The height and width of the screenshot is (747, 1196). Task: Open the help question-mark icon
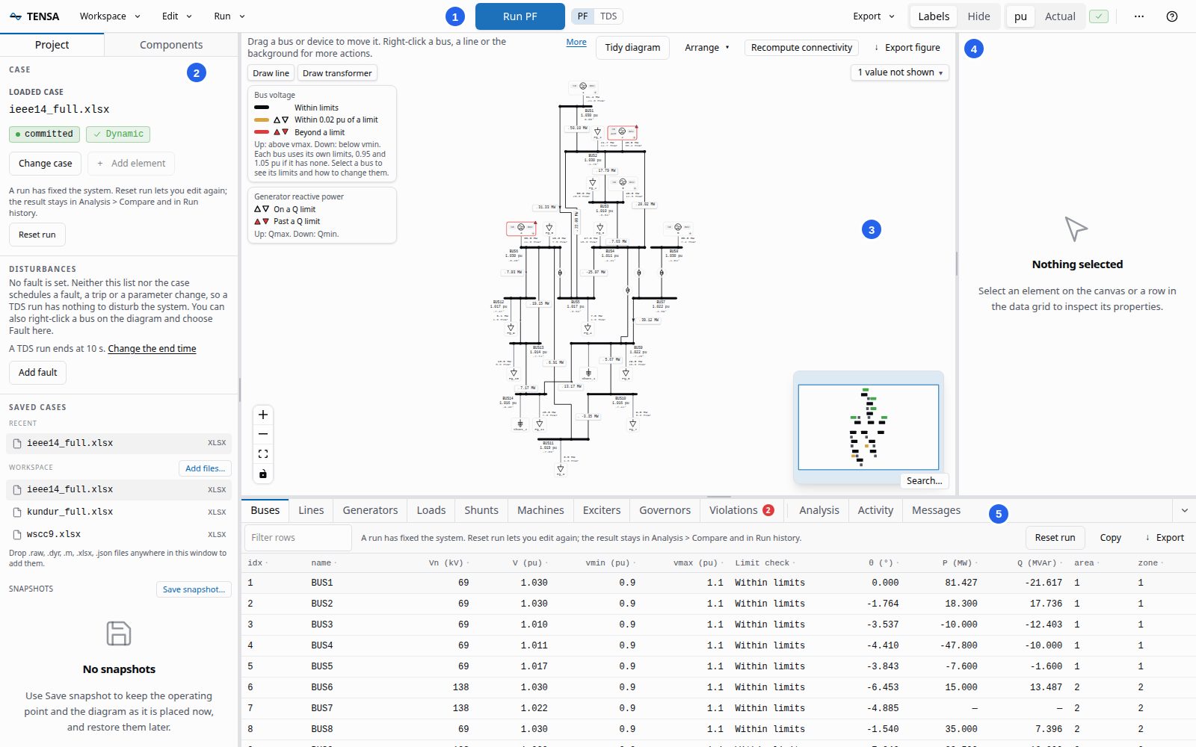coord(1172,16)
